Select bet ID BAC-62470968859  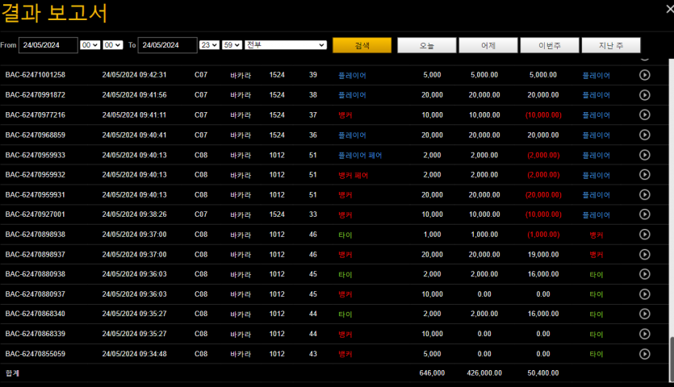pyautogui.click(x=36, y=135)
